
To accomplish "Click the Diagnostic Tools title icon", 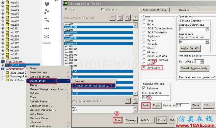I will coord(65,3).
